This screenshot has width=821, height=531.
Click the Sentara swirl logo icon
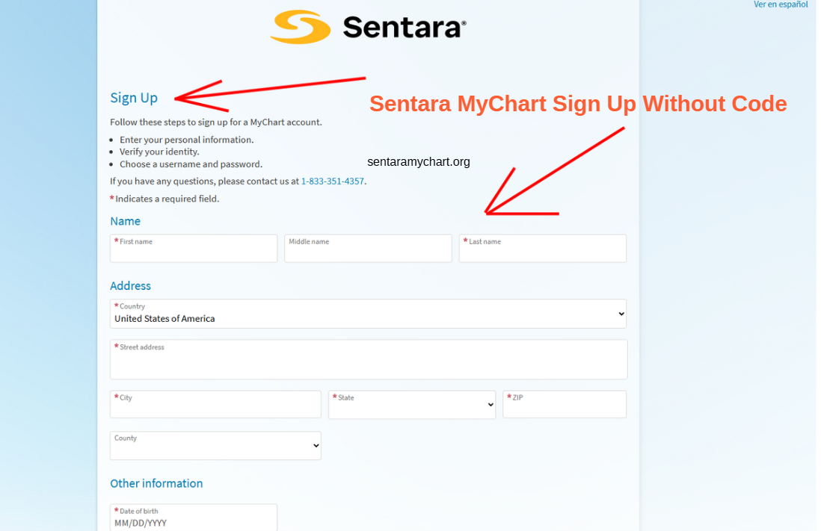click(301, 27)
